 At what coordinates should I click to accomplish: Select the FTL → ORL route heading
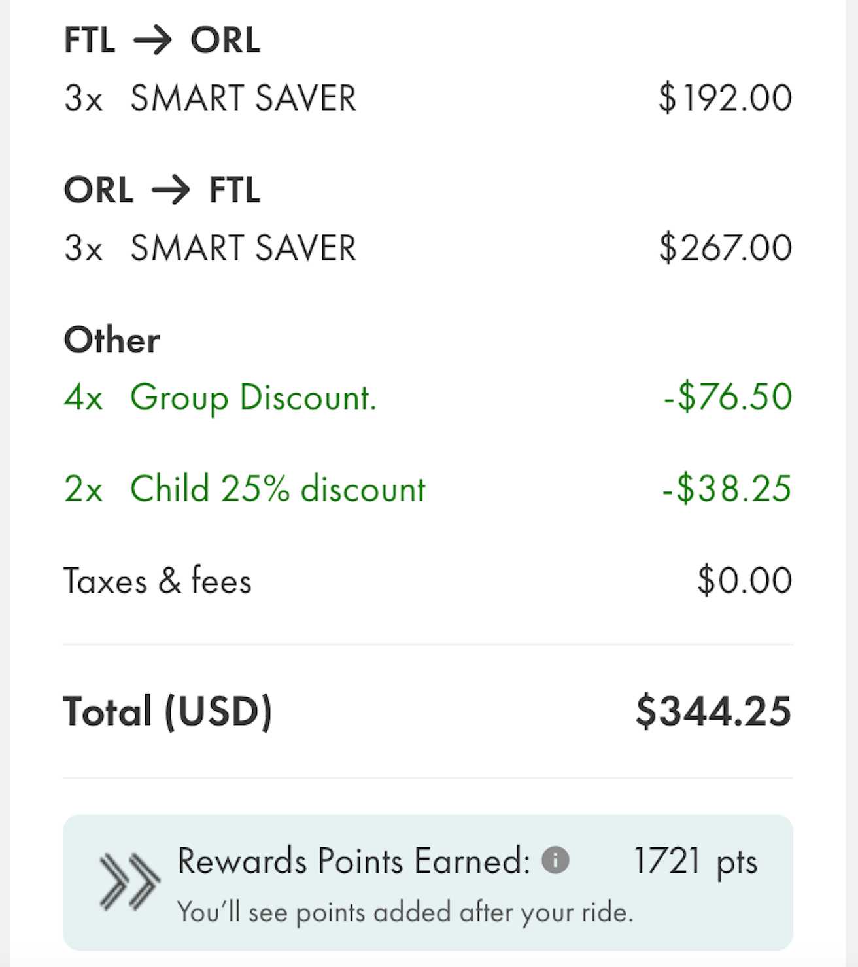click(162, 40)
